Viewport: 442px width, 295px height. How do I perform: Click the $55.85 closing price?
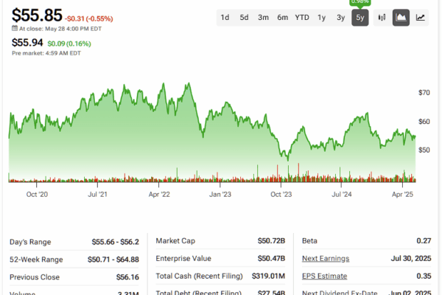tap(37, 15)
